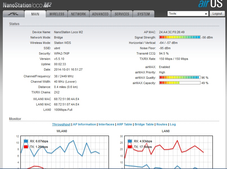Screen dimensions: 227x169
Task: Click the WLAN0 RX: 6.67kbps legend text
Action: [39, 141]
